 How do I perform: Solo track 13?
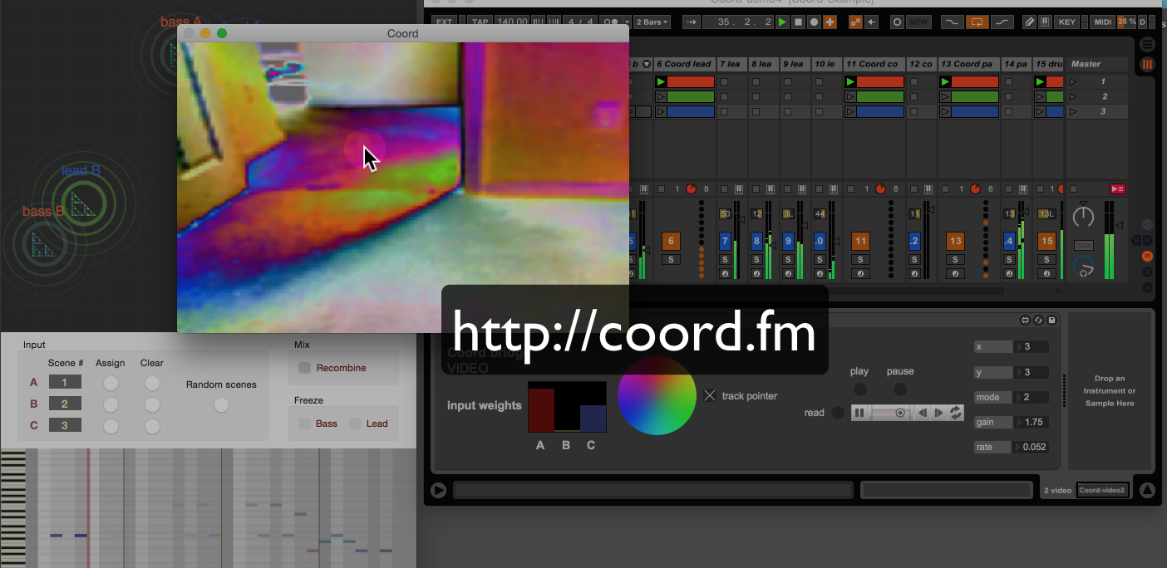tap(955, 260)
